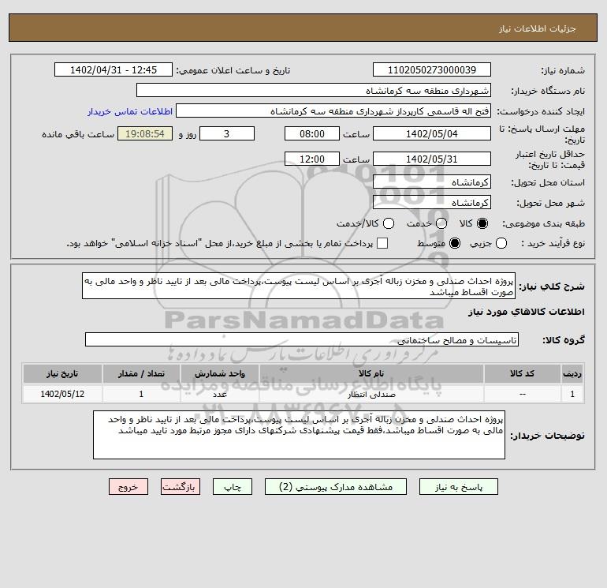Viewport: 607px width, 588px height.
Task: Select the کالا radio button
Action: (482, 223)
